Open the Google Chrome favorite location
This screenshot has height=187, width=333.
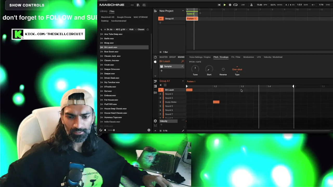[x=124, y=17]
